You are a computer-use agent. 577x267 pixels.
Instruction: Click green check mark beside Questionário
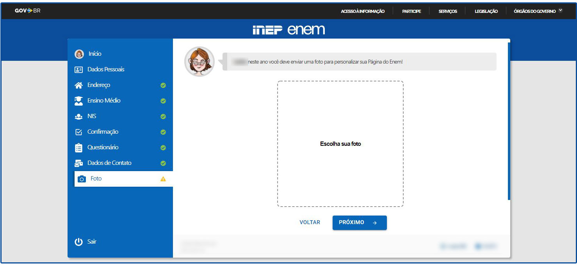[163, 148]
